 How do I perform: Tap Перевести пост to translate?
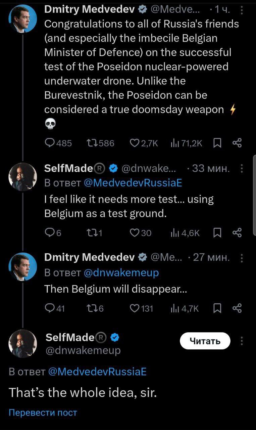click(43, 413)
